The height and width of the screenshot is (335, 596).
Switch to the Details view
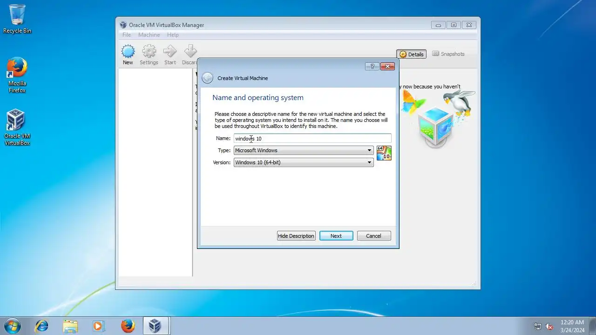tap(411, 54)
